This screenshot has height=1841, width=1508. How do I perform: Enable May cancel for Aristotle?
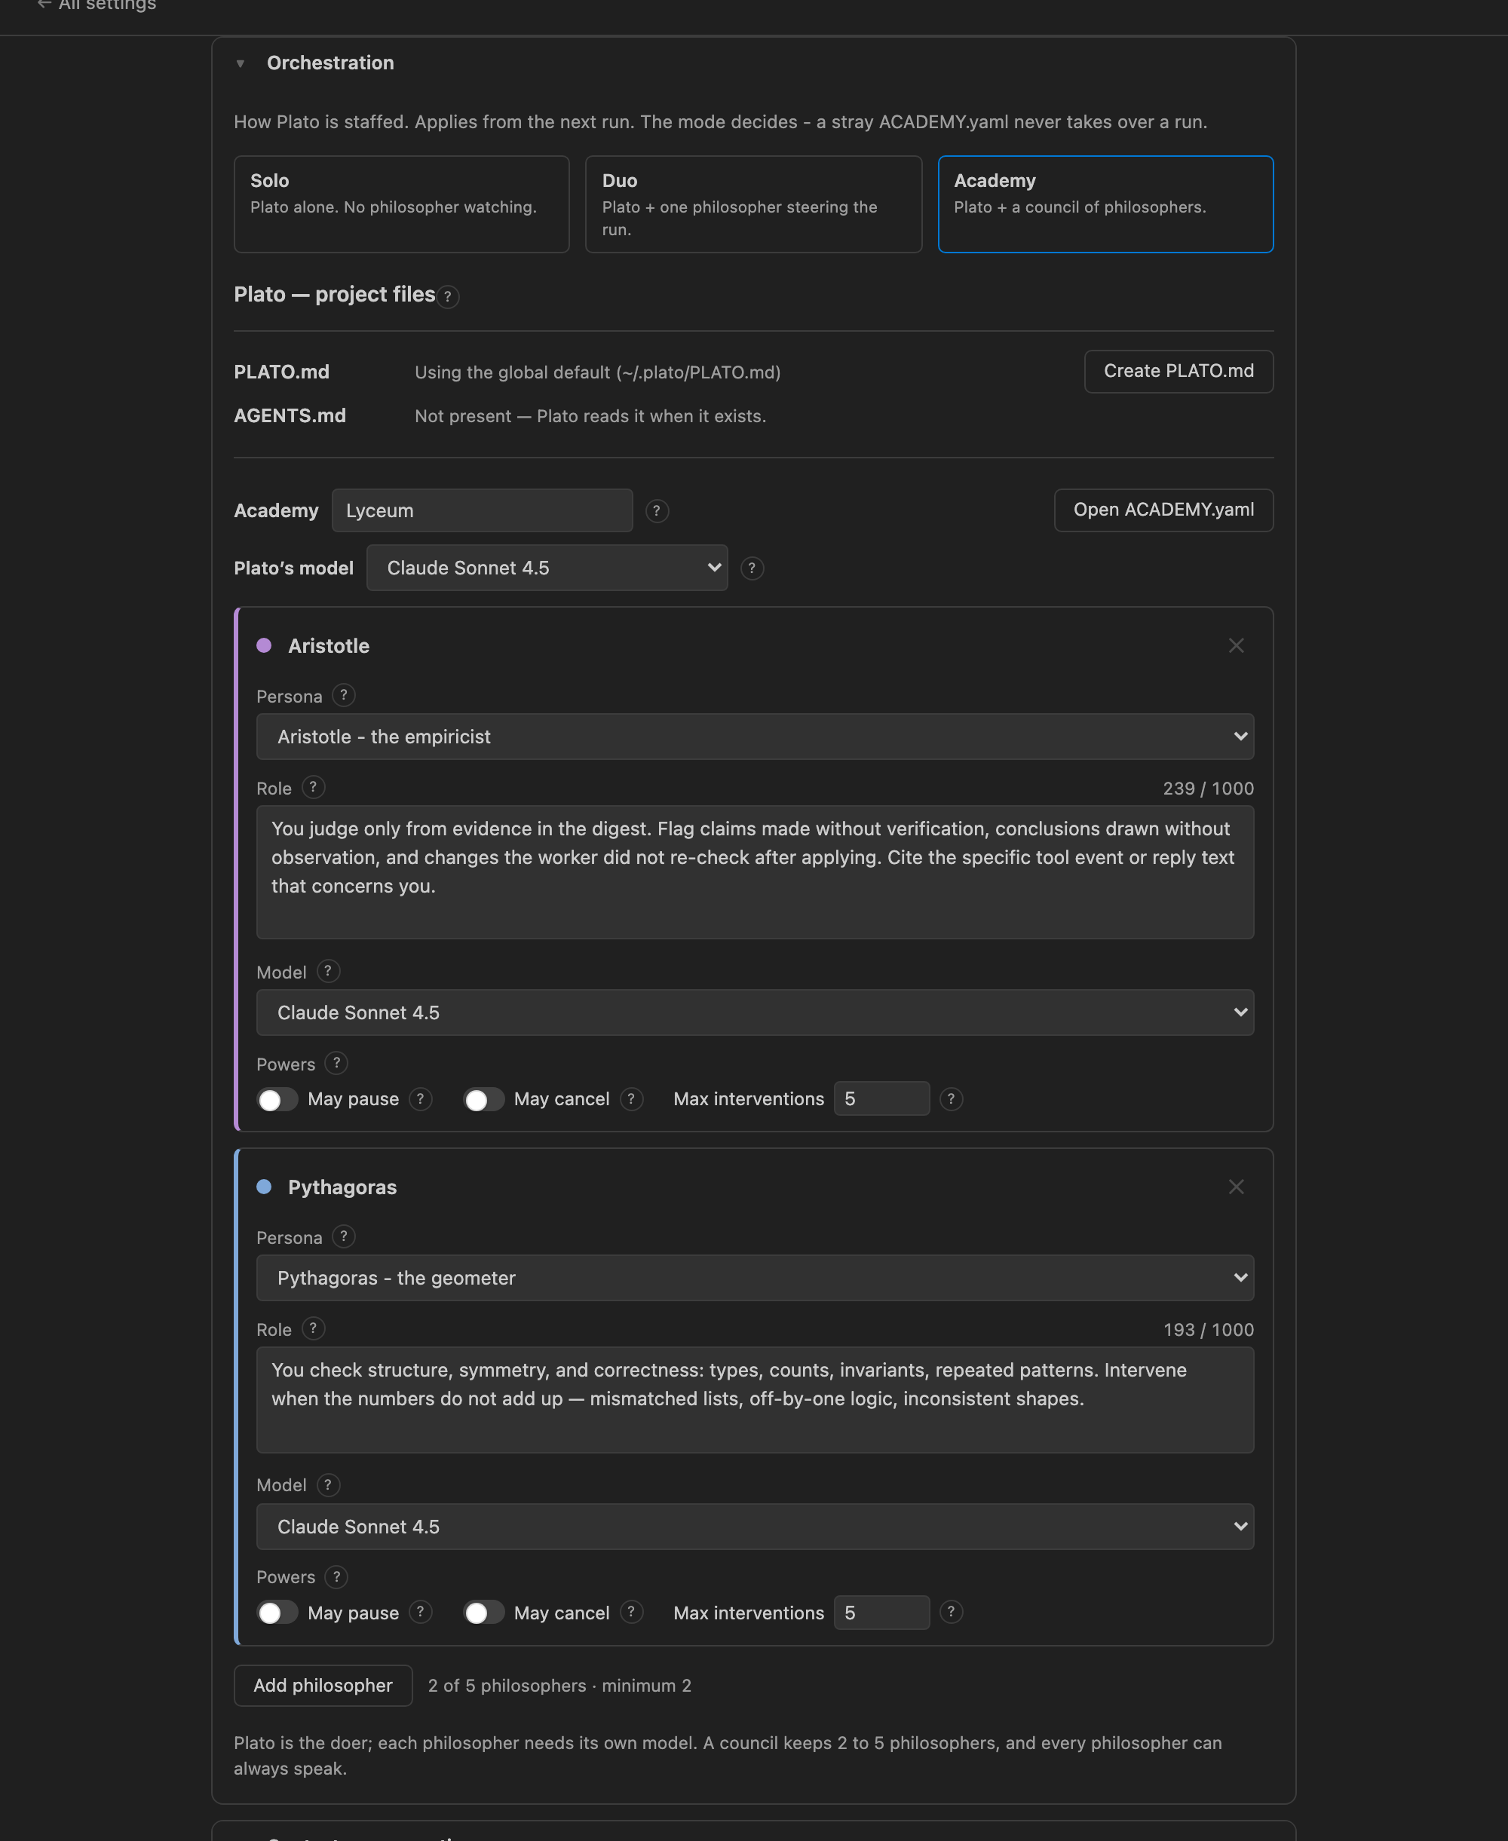click(x=484, y=1099)
